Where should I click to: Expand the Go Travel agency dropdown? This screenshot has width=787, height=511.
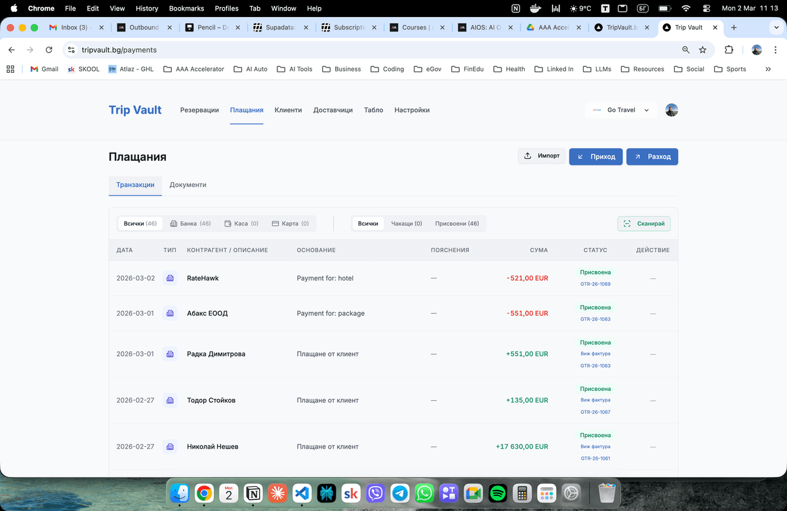pyautogui.click(x=620, y=110)
